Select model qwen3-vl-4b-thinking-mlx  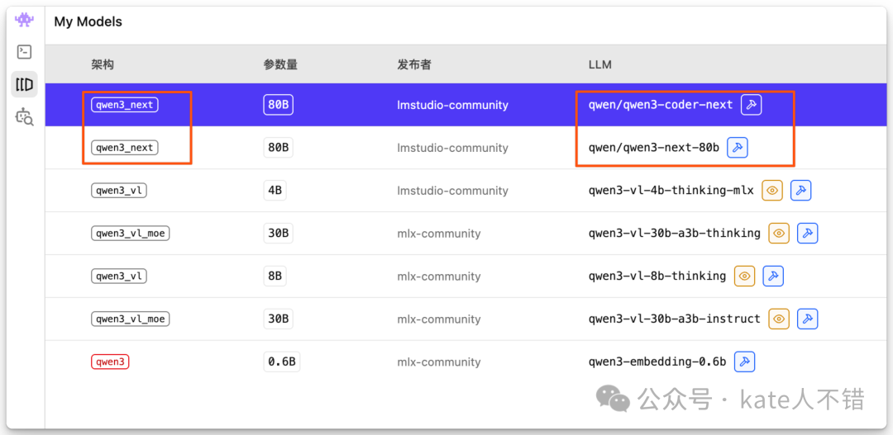[671, 191]
